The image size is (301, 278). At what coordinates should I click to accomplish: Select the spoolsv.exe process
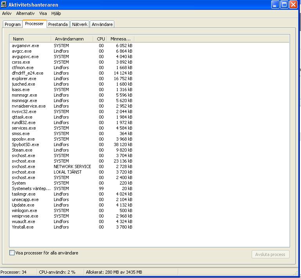pyautogui.click(x=72, y=139)
